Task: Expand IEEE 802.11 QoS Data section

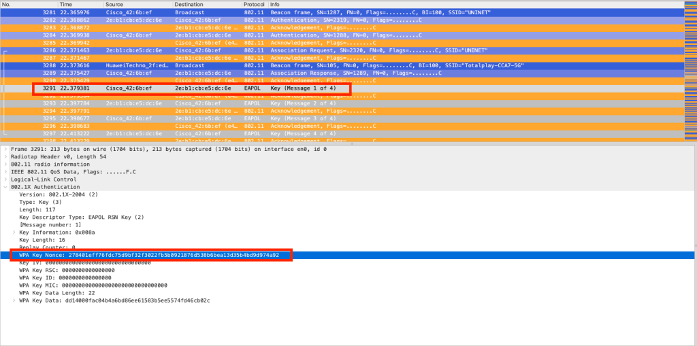Action: (x=6, y=171)
